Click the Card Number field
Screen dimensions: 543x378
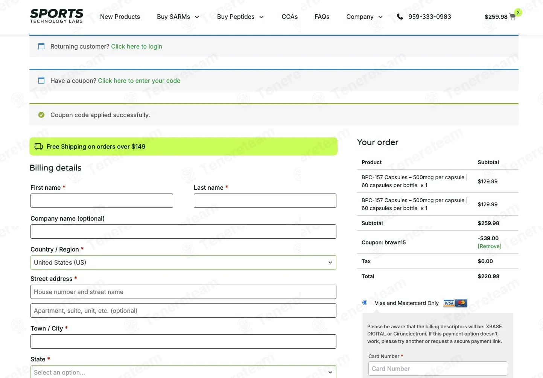[x=438, y=369]
